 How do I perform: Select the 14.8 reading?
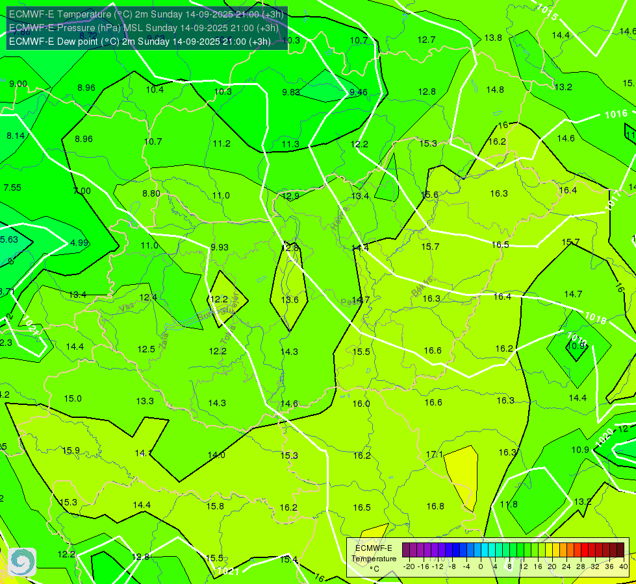coord(495,90)
